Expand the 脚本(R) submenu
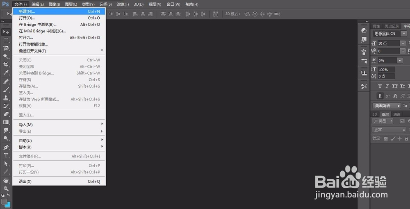 59,148
